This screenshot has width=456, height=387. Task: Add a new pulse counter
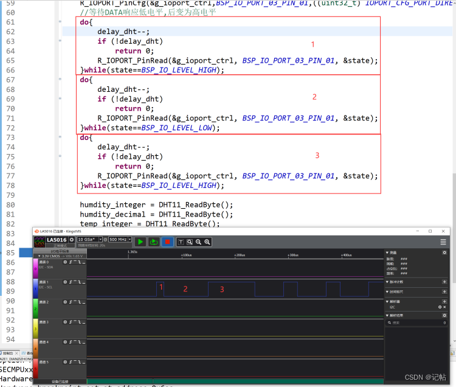444,282
